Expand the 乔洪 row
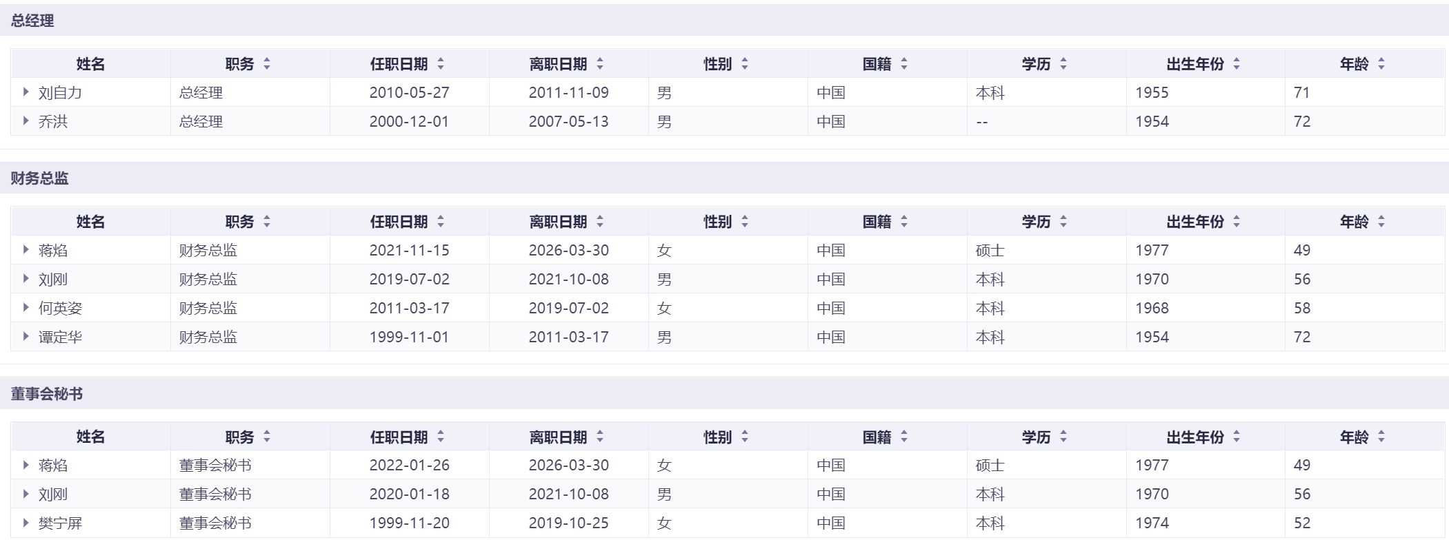1449x542 pixels. click(26, 121)
